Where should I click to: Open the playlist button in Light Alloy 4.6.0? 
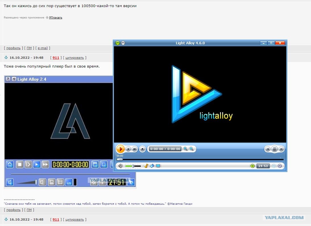click(x=275, y=149)
